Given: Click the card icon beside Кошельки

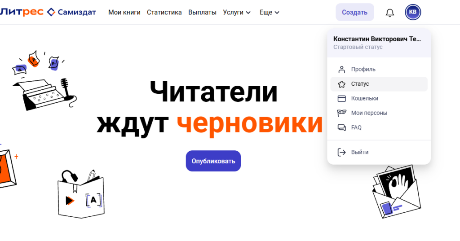Looking at the screenshot, I should click(342, 98).
